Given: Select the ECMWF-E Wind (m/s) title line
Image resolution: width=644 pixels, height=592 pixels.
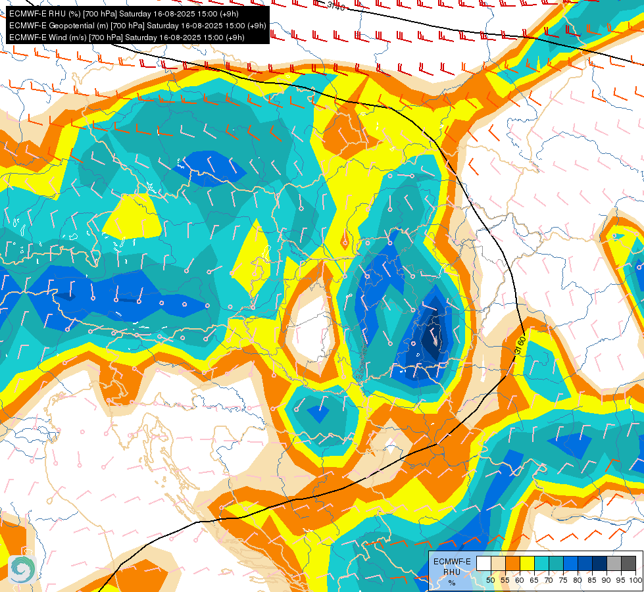Looking at the screenshot, I should 127,37.
